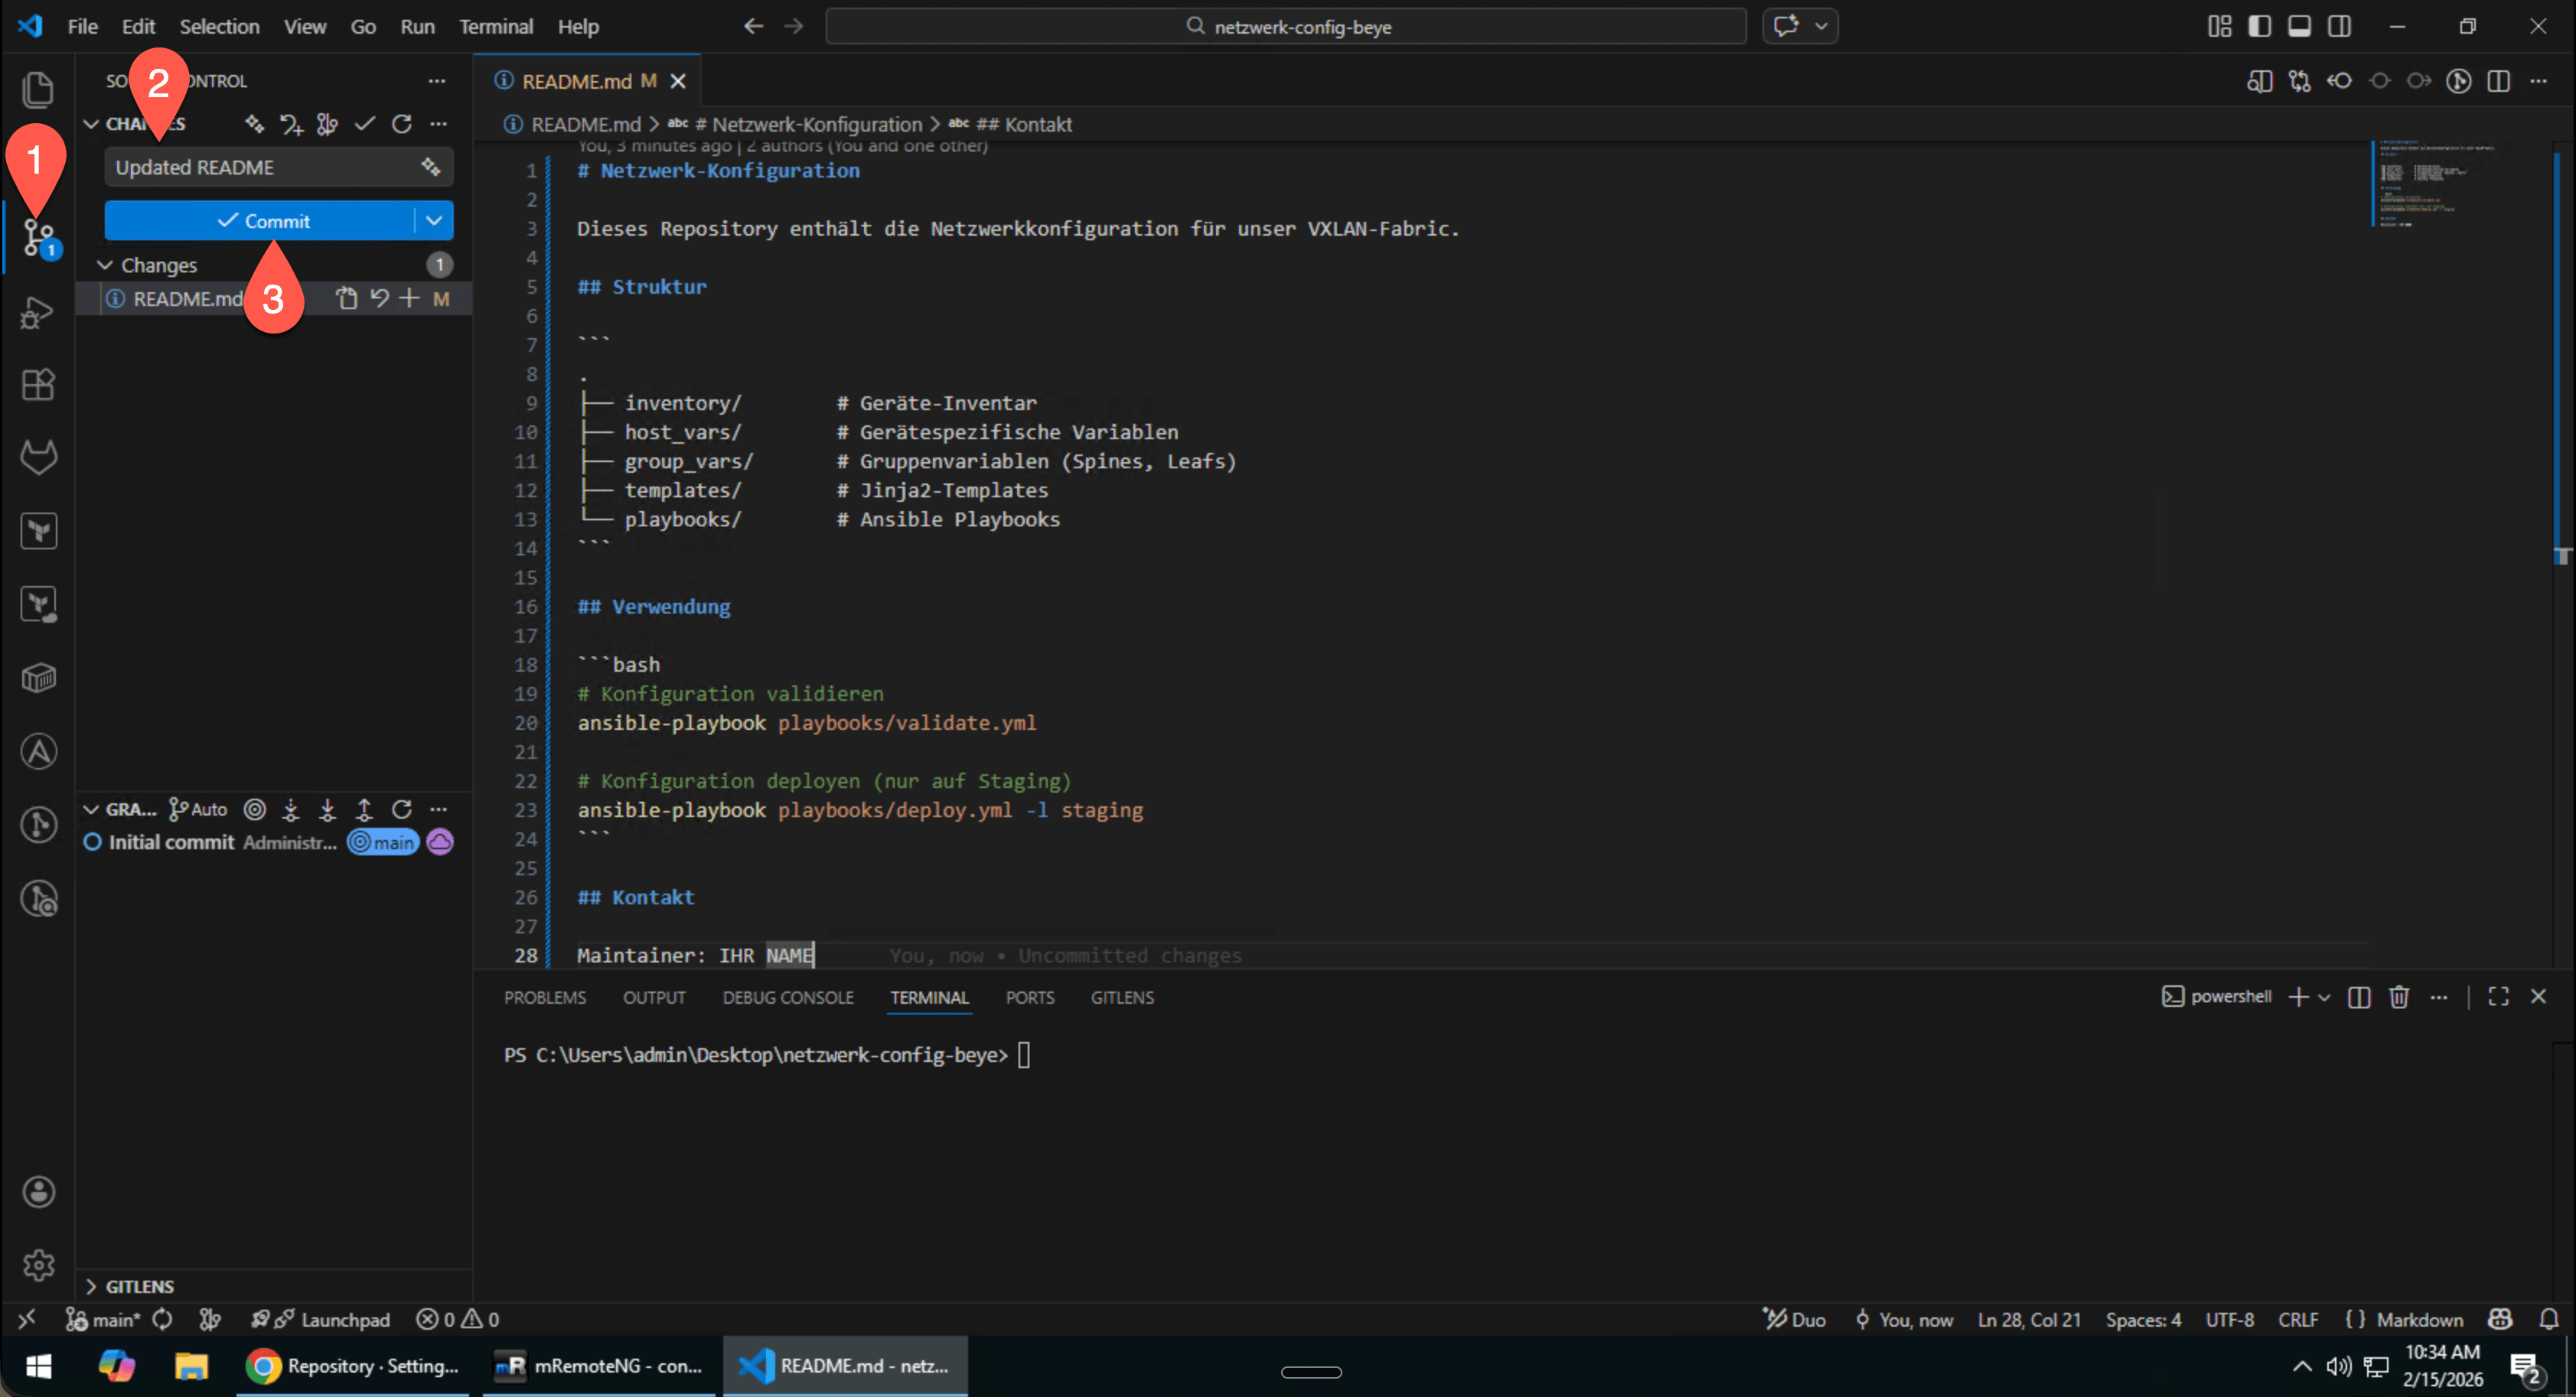Open the Source Control sidebar icon
The width and height of the screenshot is (2576, 1397).
tap(38, 237)
